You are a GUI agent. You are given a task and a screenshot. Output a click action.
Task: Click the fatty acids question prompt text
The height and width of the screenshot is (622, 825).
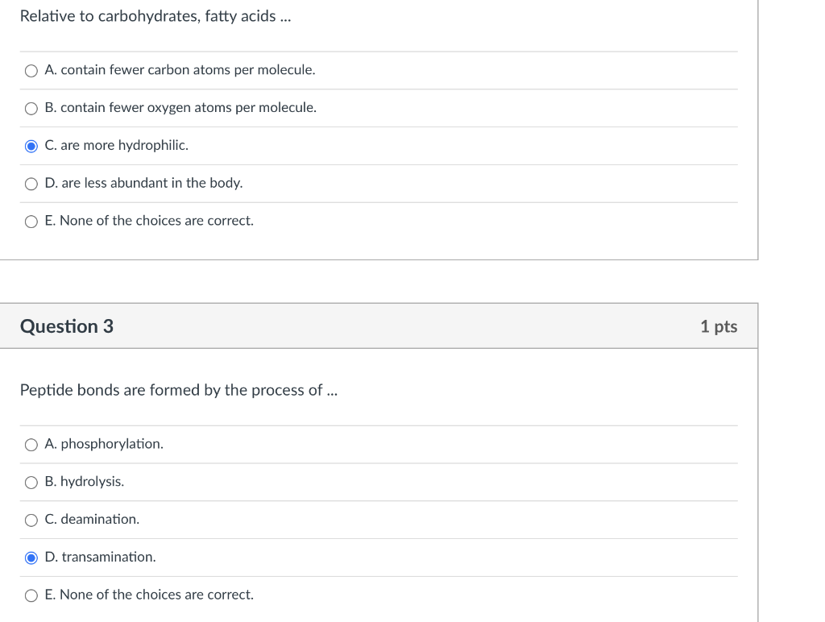[156, 15]
